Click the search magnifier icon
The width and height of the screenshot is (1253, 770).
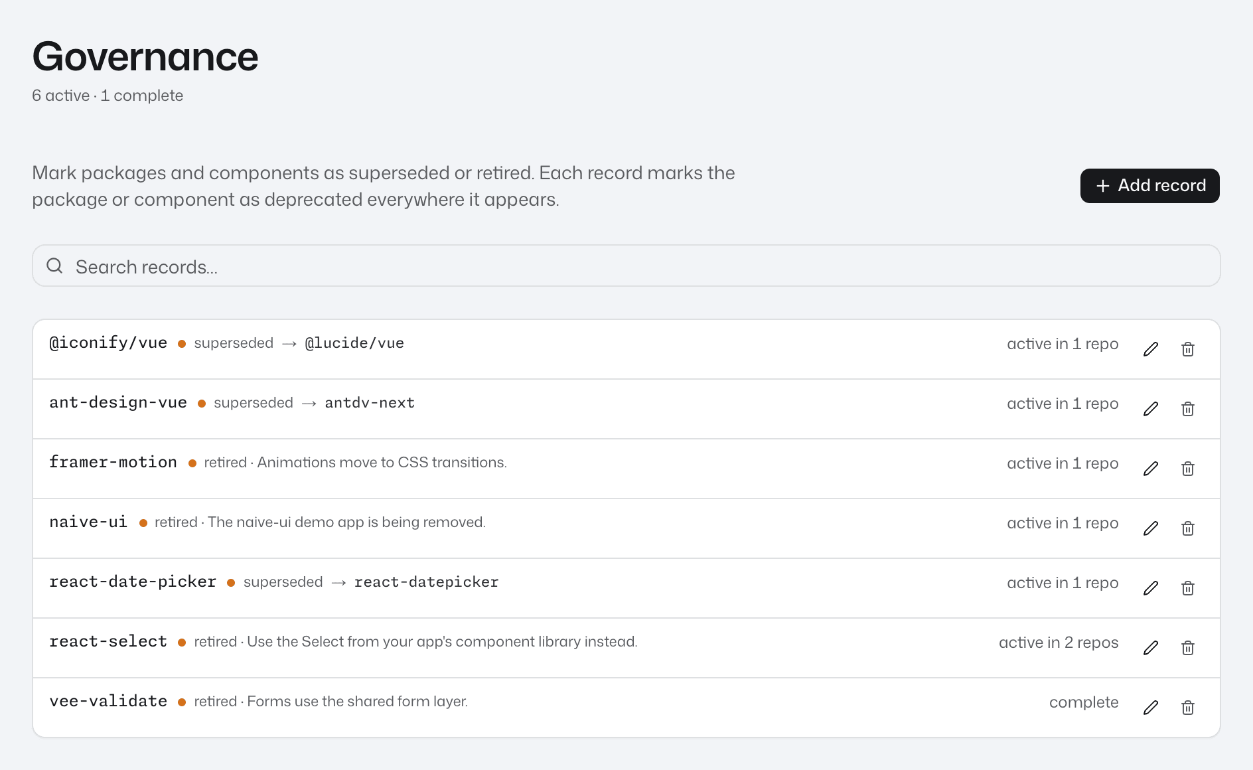click(54, 266)
